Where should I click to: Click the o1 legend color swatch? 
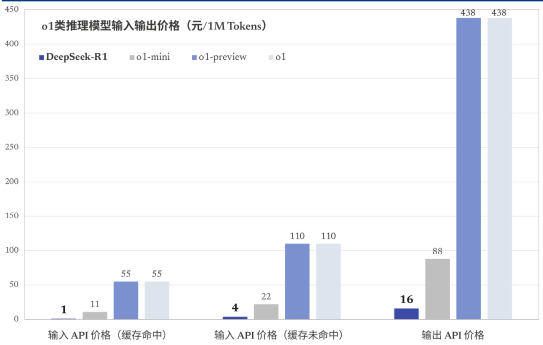tap(271, 57)
